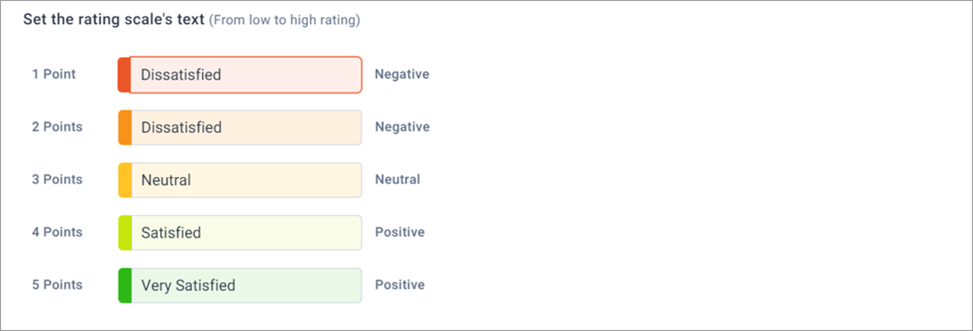The height and width of the screenshot is (331, 973).
Task: Edit the 2 Points Dissatisfied text field
Action: click(246, 128)
